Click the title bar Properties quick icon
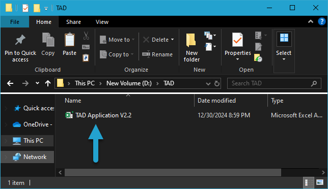This screenshot has height=189, width=328. (x=25, y=8)
